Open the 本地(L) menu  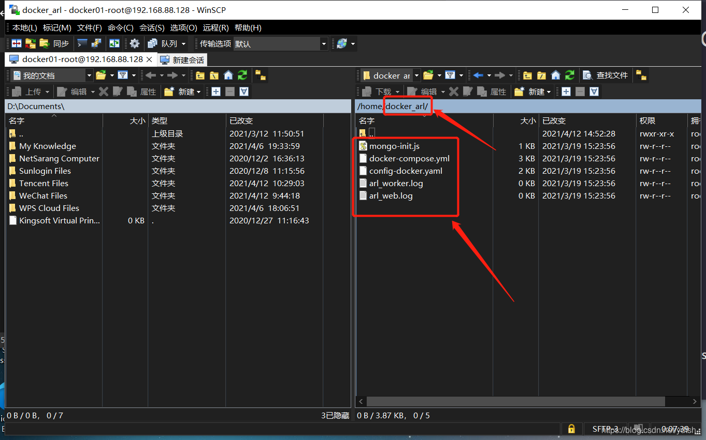(x=25, y=28)
